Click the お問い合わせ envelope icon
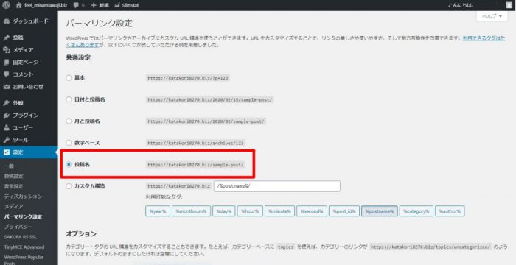 click(x=6, y=87)
